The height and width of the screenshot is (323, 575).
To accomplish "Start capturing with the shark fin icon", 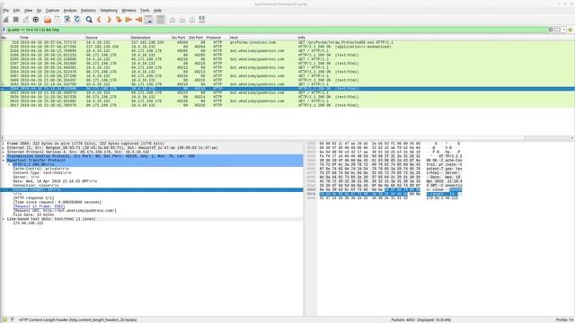I will click(x=6, y=20).
